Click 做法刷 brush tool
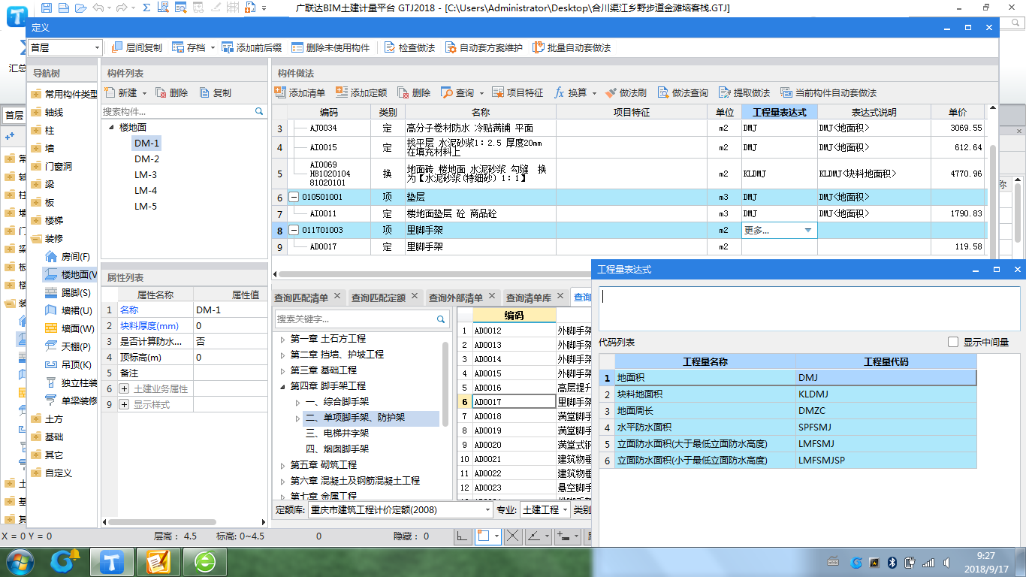 pos(626,93)
